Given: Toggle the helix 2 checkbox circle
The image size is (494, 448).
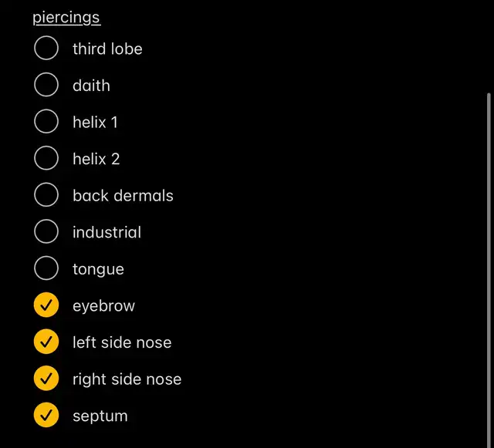Looking at the screenshot, I should [46, 158].
